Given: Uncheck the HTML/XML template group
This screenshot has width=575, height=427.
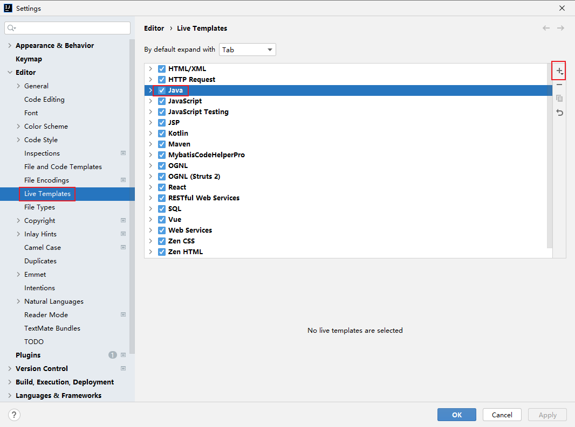Looking at the screenshot, I should pos(162,69).
